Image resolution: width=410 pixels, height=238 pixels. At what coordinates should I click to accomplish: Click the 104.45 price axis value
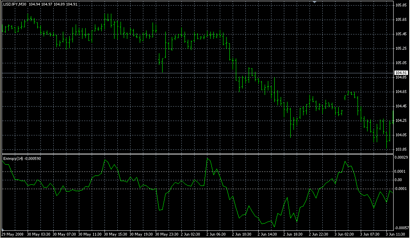pyautogui.click(x=401, y=106)
